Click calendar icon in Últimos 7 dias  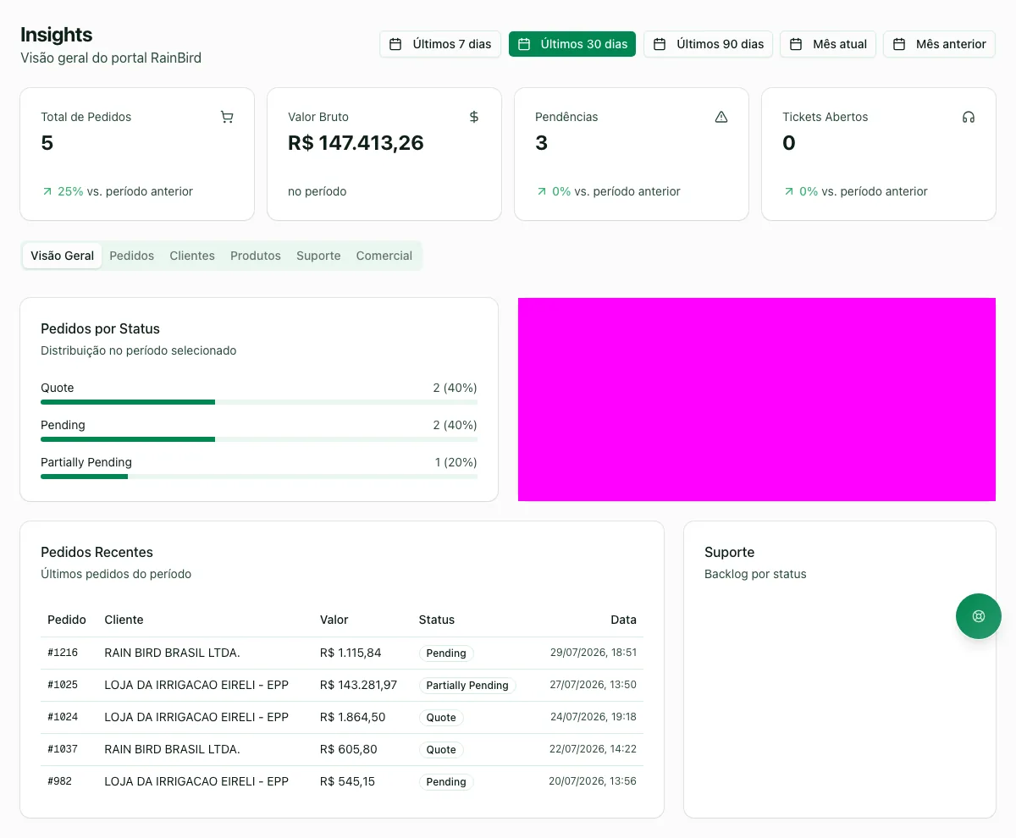click(x=395, y=44)
